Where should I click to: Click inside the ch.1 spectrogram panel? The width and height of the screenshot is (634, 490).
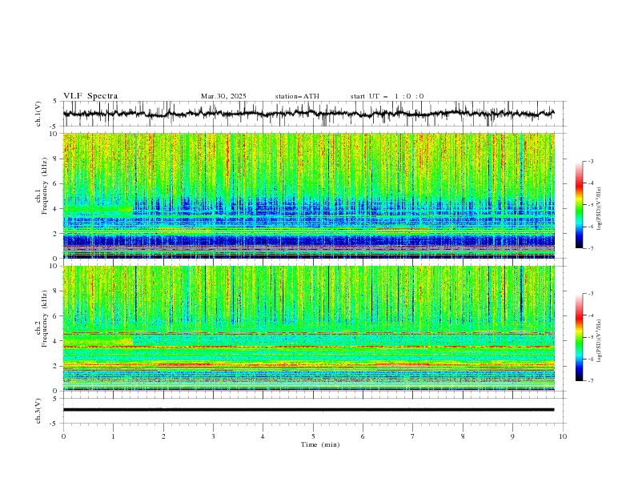308,195
